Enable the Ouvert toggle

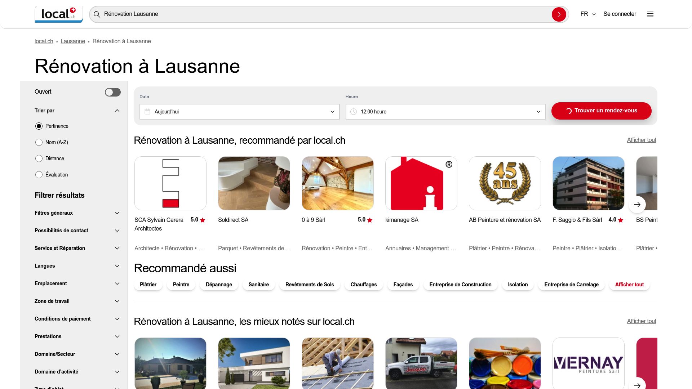[x=112, y=92]
